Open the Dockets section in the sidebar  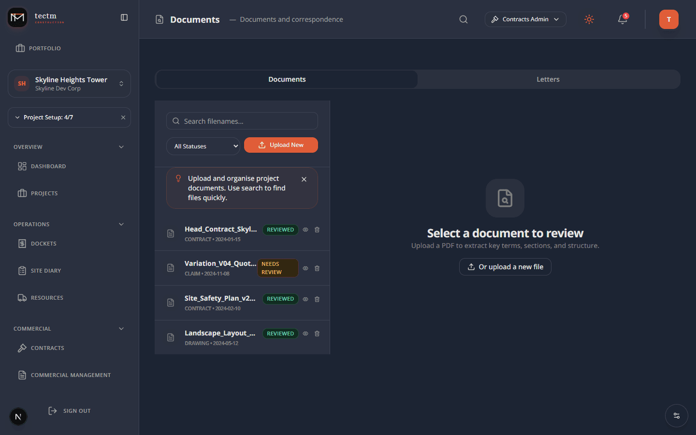pos(43,243)
